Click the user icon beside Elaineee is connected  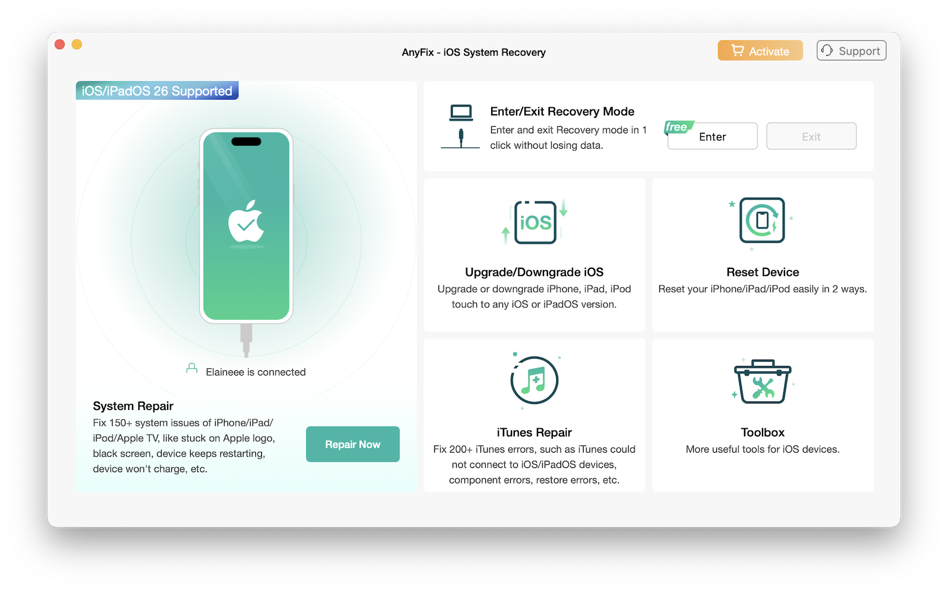[x=192, y=368]
